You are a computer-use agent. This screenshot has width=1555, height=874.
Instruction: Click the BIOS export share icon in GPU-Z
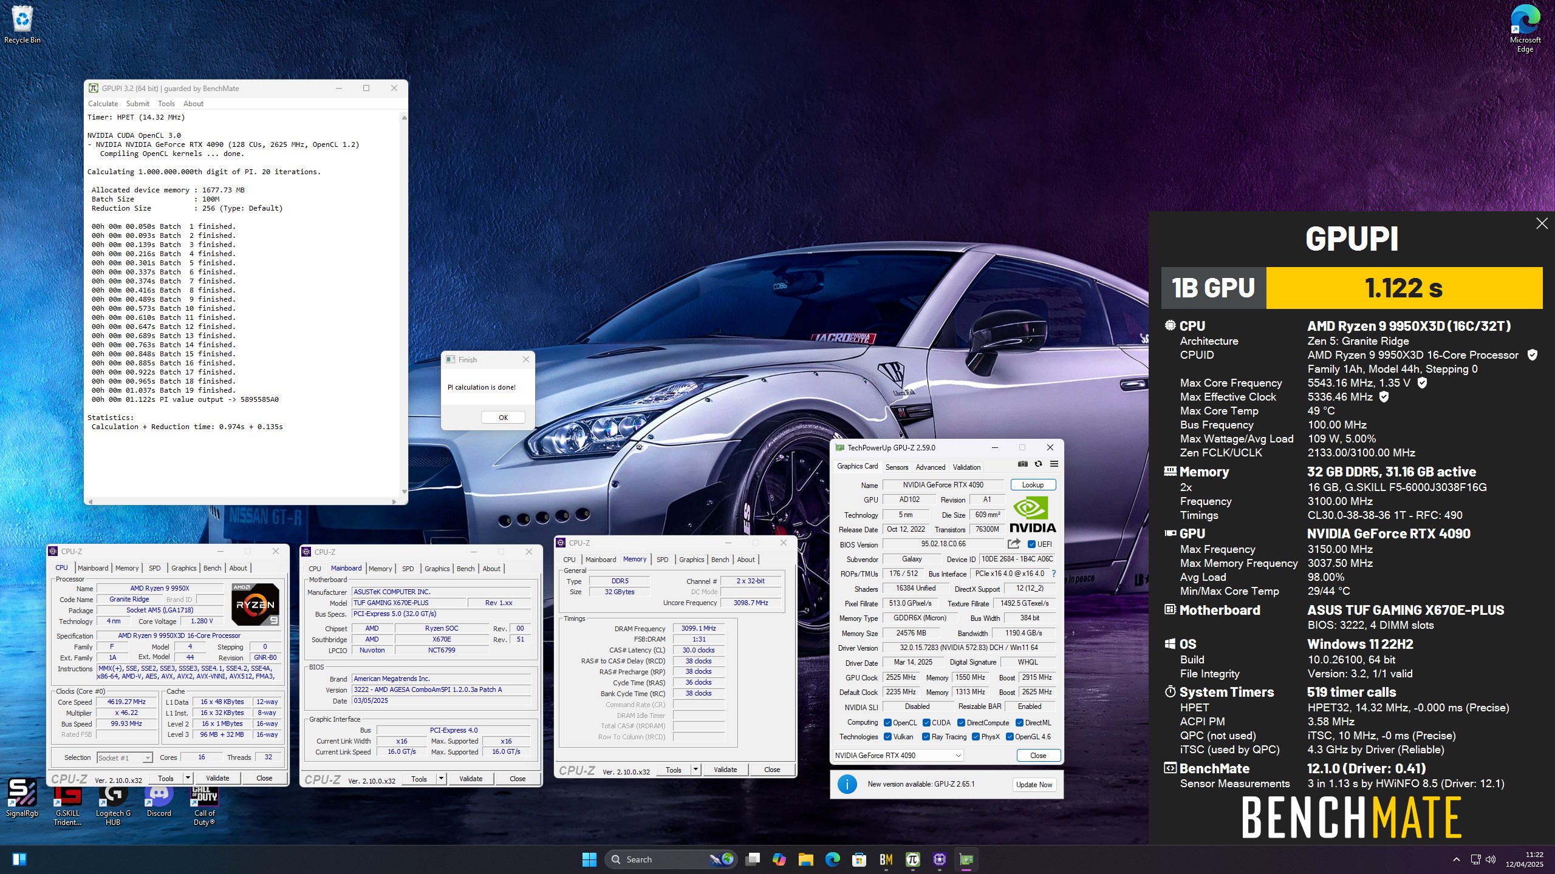[x=1013, y=544]
